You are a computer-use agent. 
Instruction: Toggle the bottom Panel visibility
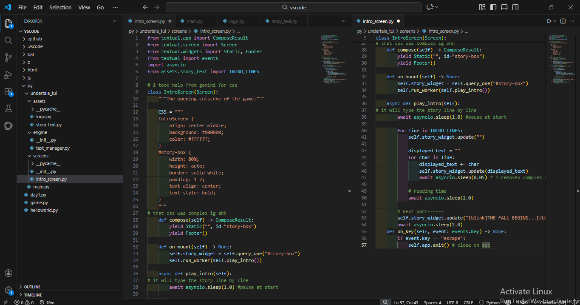[x=504, y=7]
